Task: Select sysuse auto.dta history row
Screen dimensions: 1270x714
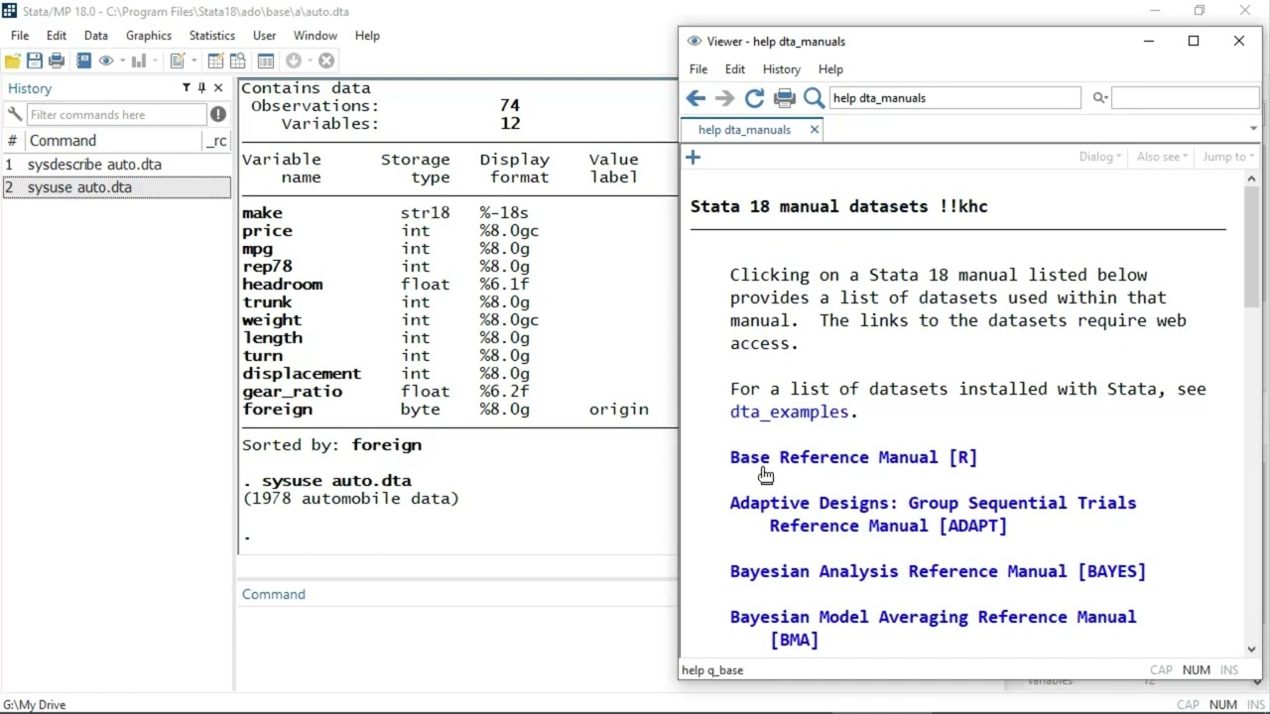Action: [116, 187]
